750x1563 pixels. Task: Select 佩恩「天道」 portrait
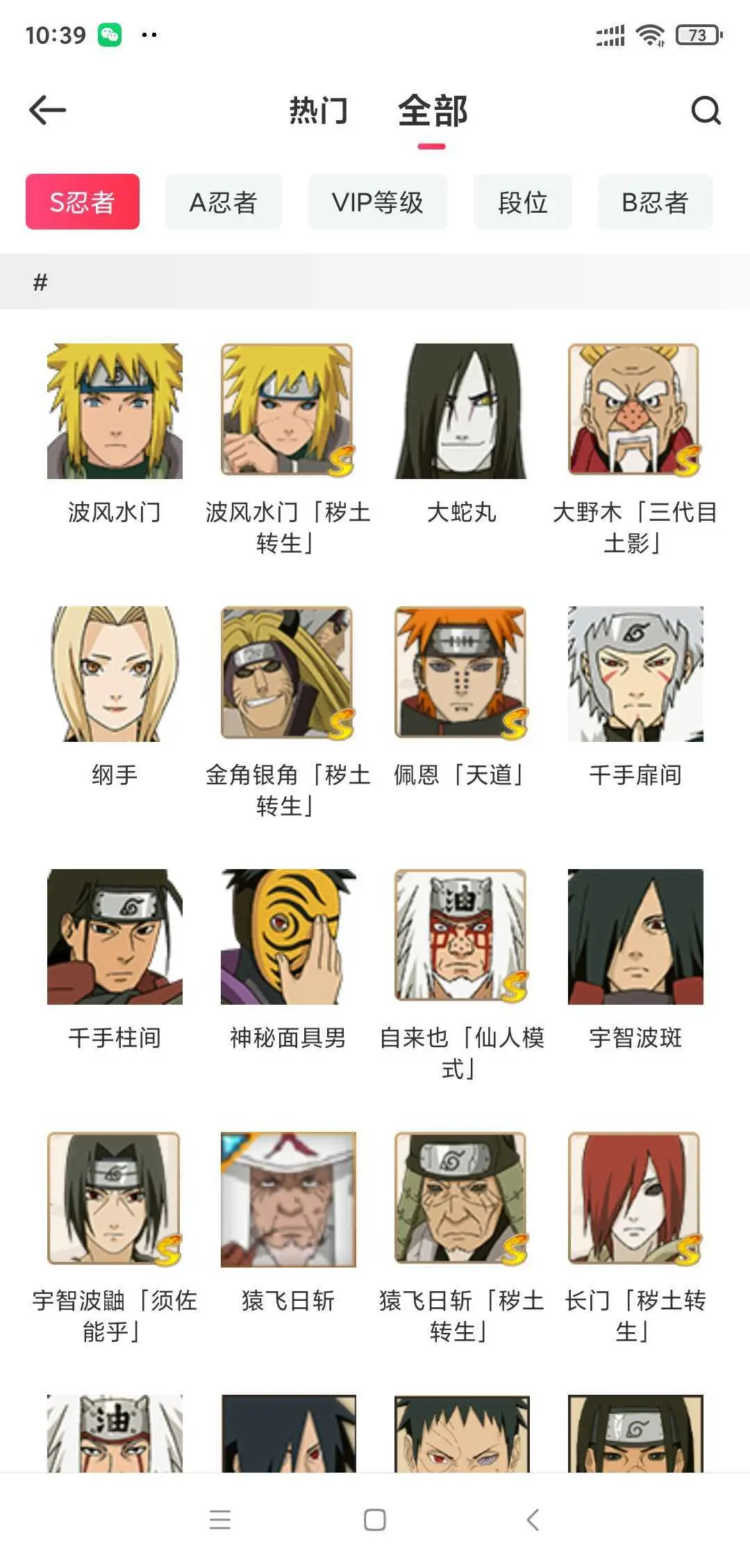click(x=461, y=674)
